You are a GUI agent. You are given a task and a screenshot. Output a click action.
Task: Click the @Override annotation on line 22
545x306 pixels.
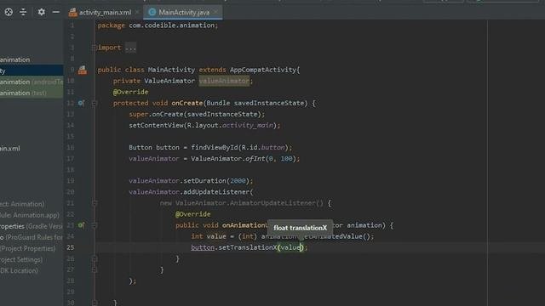(193, 214)
